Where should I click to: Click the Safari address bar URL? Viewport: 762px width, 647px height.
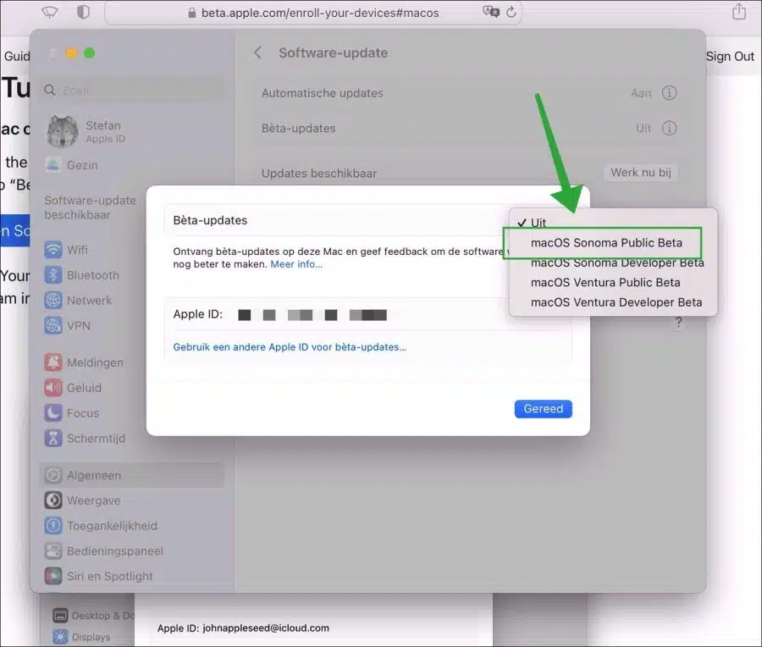[x=320, y=13]
